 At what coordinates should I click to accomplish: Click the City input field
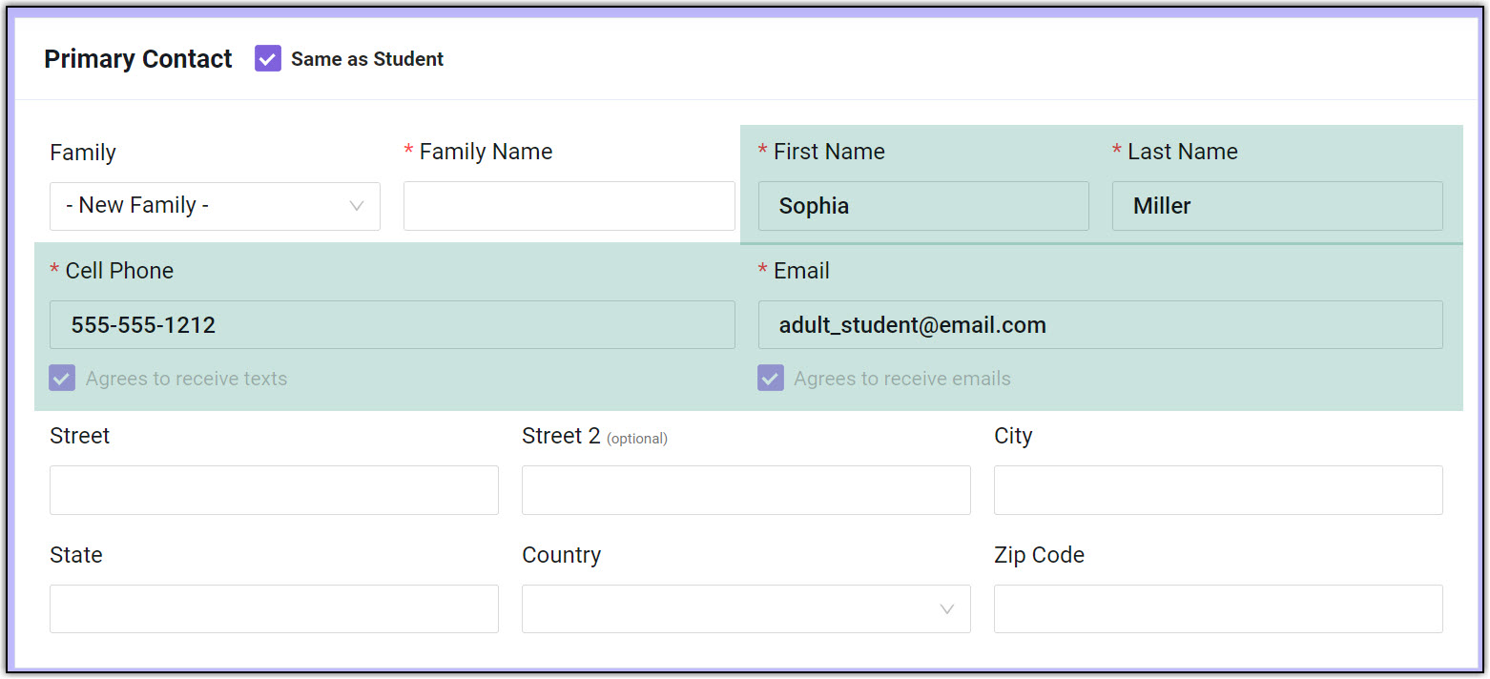tap(1218, 490)
